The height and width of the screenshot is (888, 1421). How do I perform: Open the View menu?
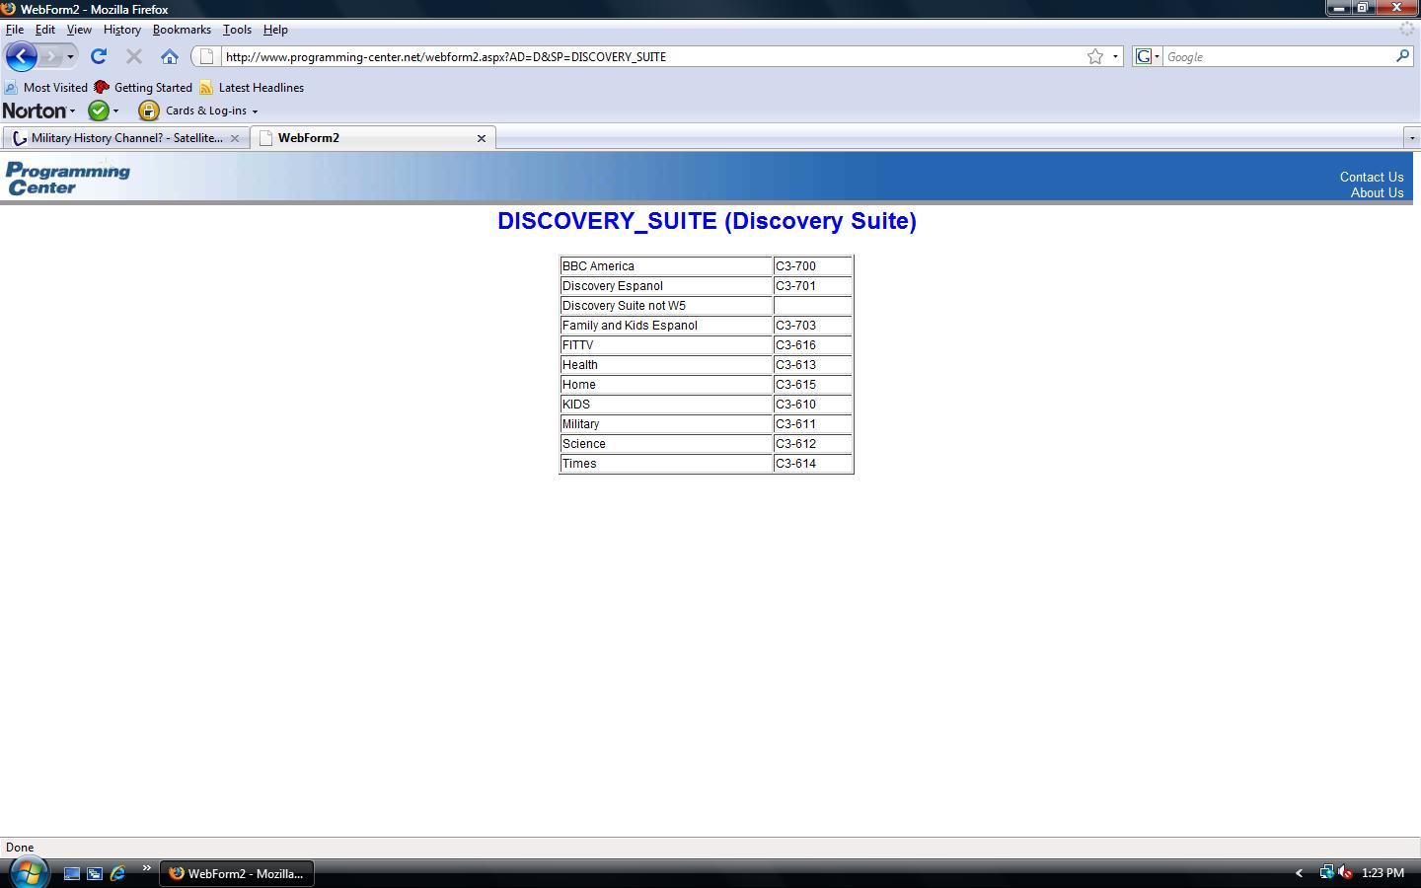click(x=79, y=30)
